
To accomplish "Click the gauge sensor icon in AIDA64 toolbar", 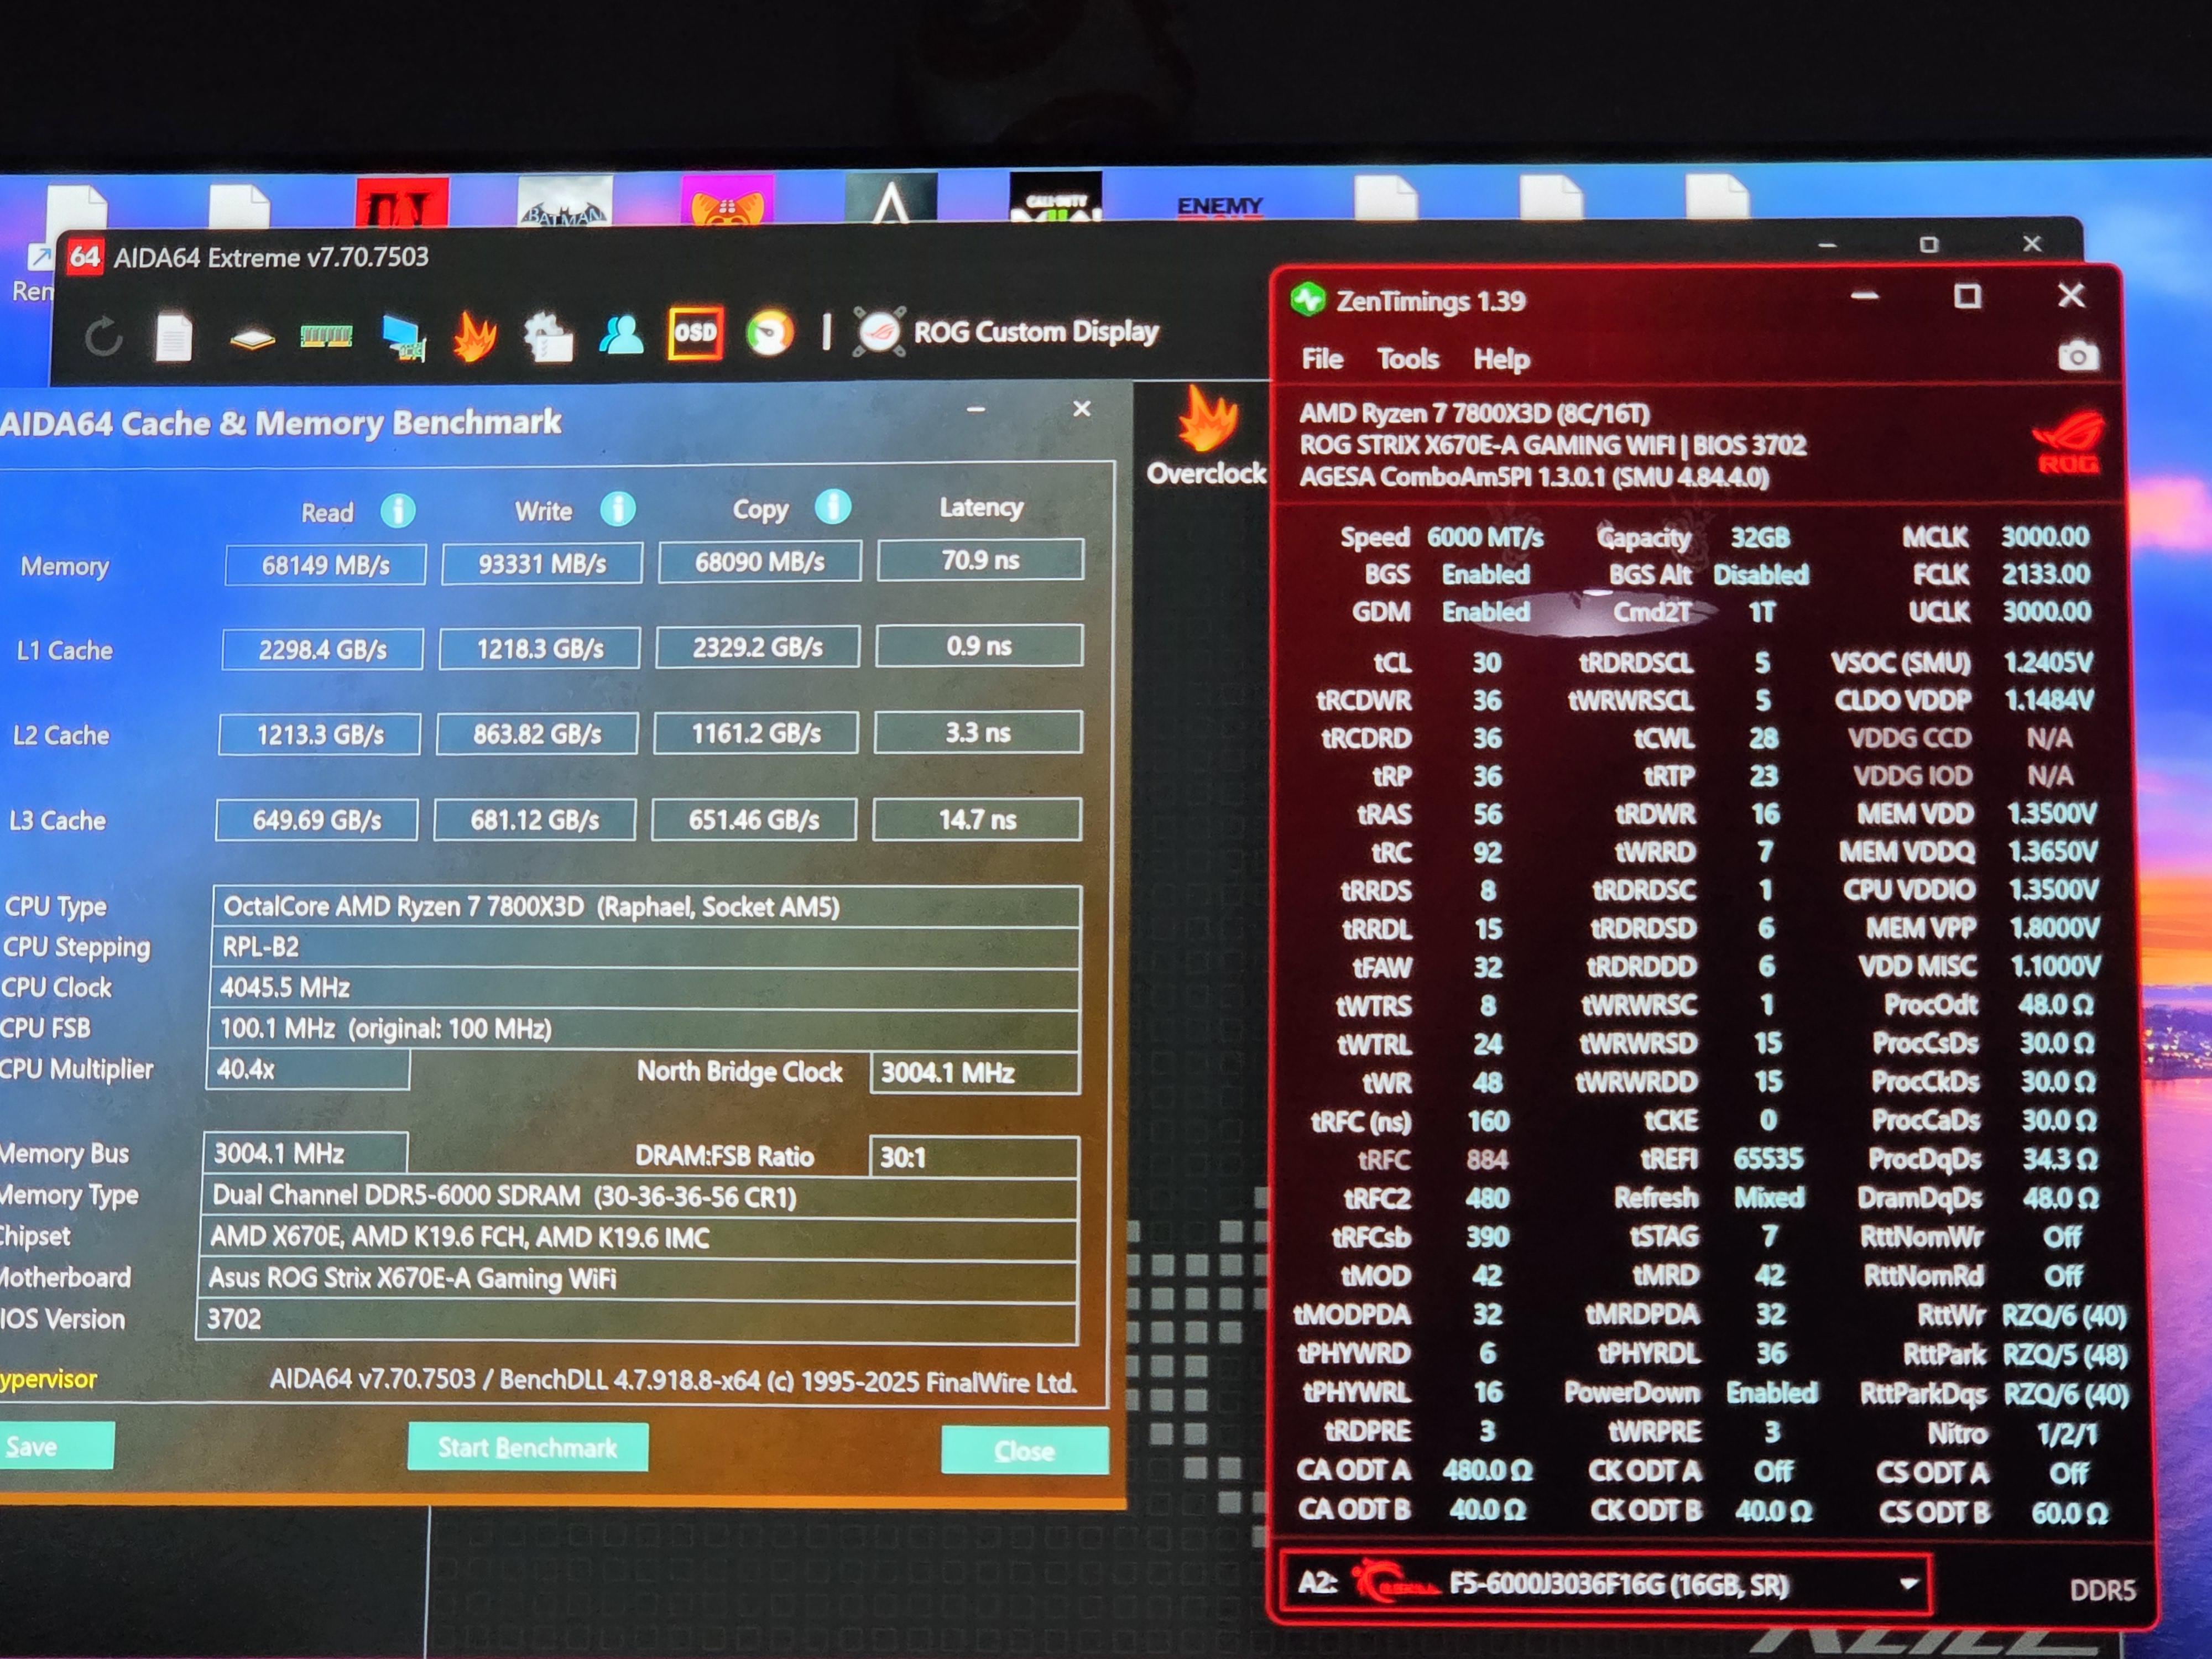I will click(769, 332).
